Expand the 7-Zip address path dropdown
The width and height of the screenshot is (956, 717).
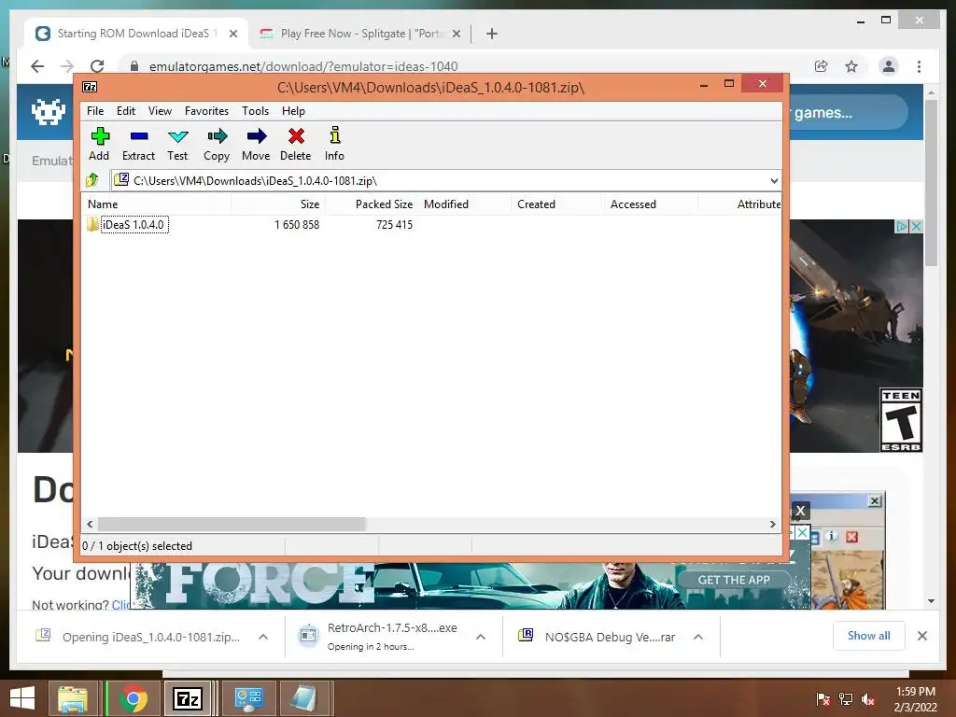774,180
